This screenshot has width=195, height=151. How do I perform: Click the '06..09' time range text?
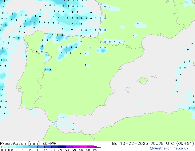[x=157, y=144]
